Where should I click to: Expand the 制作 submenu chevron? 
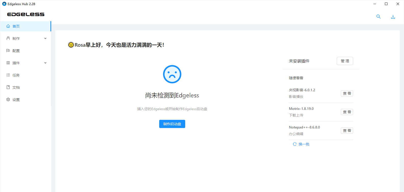(x=45, y=39)
